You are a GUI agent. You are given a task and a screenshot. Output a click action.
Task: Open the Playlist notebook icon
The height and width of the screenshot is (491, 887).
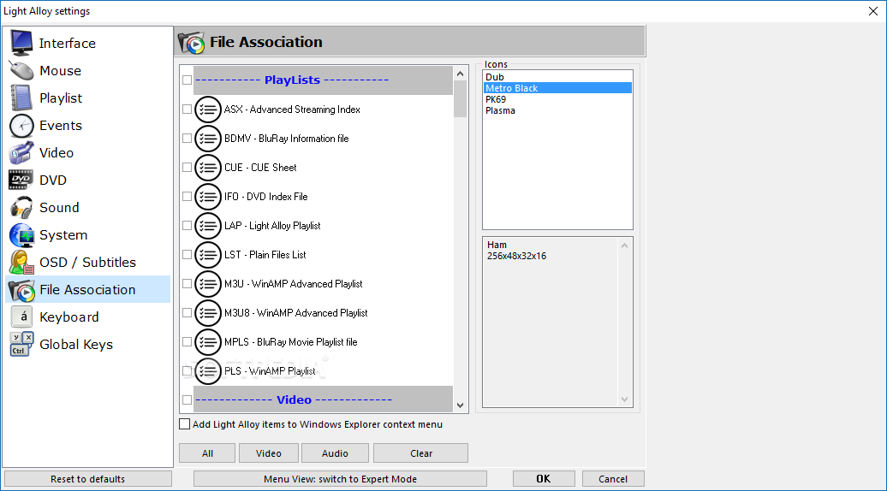click(x=21, y=98)
